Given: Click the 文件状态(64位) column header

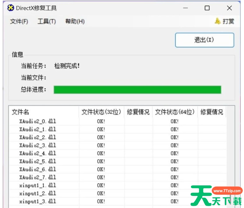Looking at the screenshot, I should pyautogui.click(x=175, y=112).
